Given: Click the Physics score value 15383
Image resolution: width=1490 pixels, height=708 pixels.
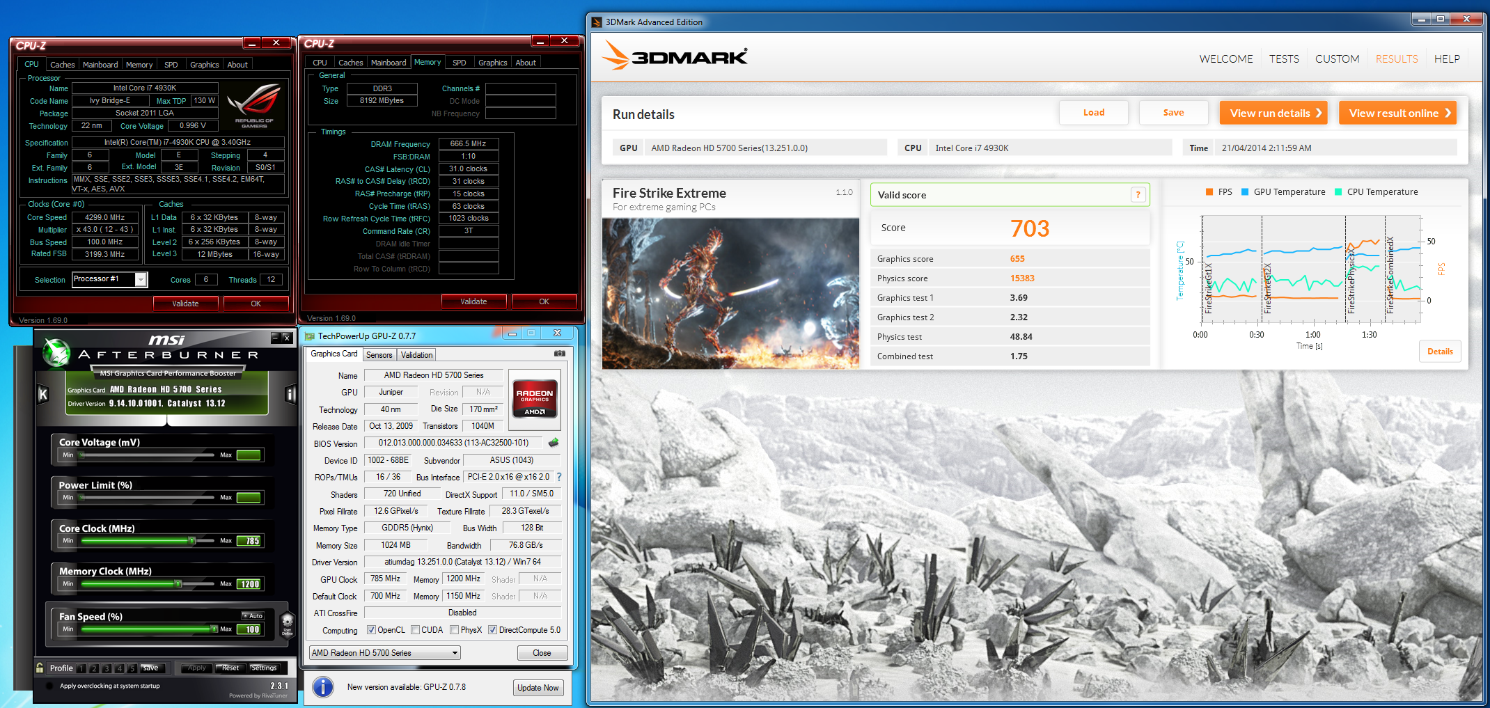Looking at the screenshot, I should 1022,278.
